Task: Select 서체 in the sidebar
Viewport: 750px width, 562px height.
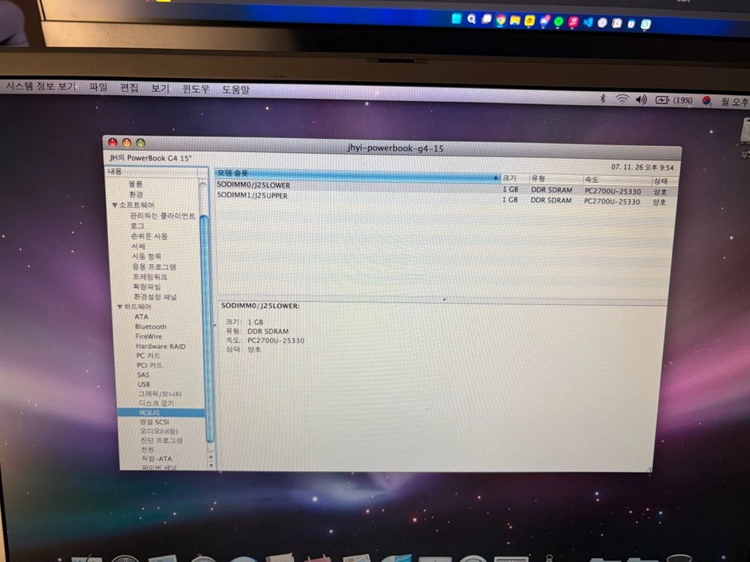Action: [138, 246]
